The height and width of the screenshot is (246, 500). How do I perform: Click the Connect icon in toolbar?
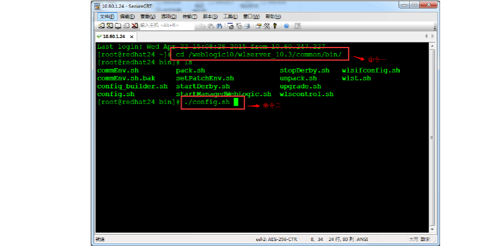102,26
